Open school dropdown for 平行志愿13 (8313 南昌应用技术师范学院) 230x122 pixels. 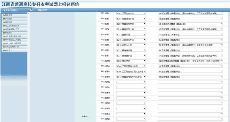click(131, 77)
